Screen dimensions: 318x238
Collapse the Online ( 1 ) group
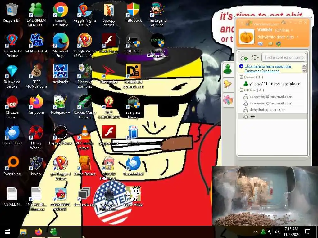point(241,77)
